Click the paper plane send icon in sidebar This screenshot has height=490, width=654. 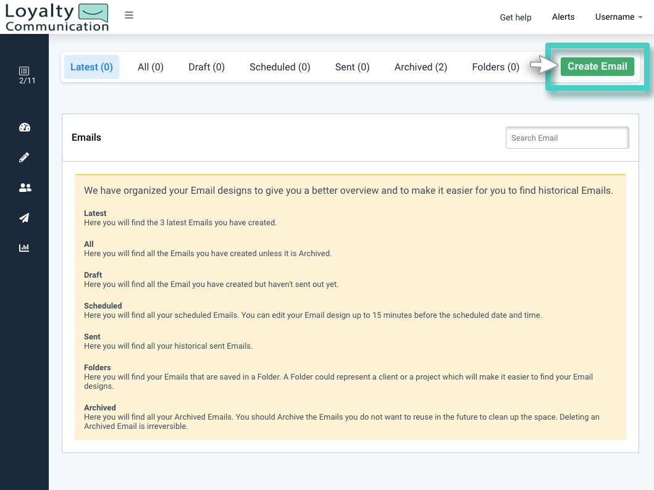[25, 218]
